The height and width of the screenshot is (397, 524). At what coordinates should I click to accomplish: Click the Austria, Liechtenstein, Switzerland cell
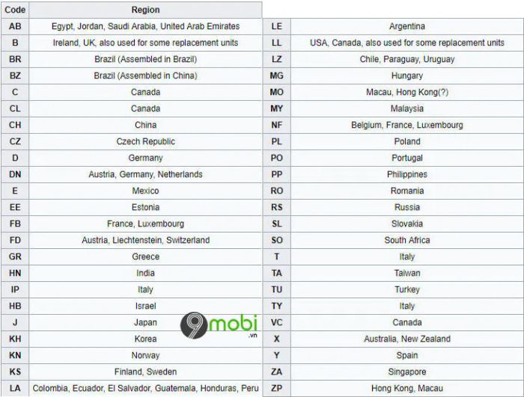click(x=145, y=240)
